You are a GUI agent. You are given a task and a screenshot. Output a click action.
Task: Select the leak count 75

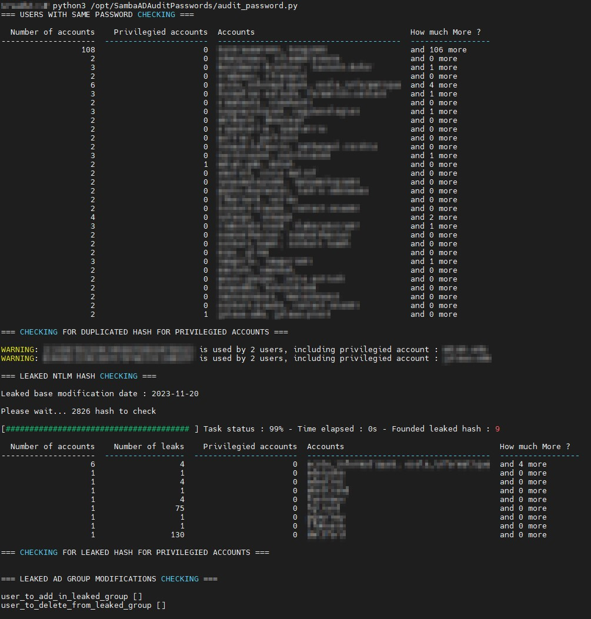[179, 508]
